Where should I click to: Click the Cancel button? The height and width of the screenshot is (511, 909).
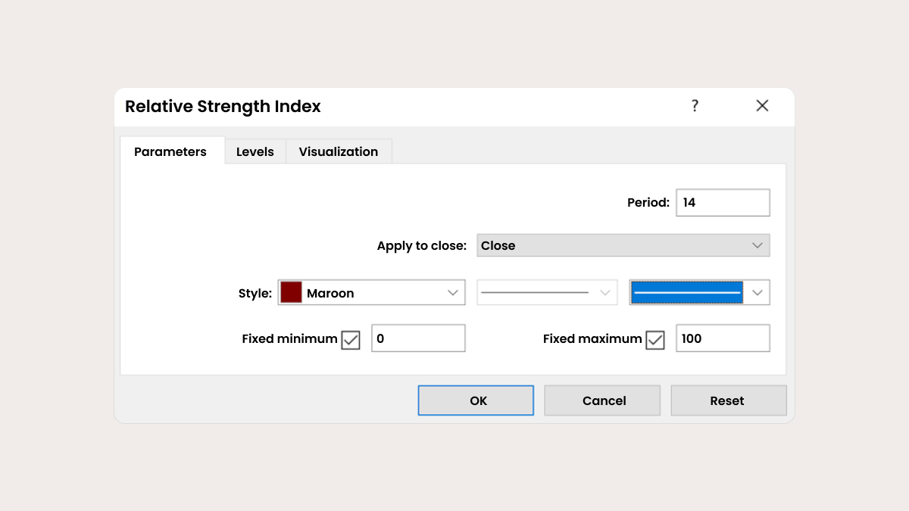602,400
